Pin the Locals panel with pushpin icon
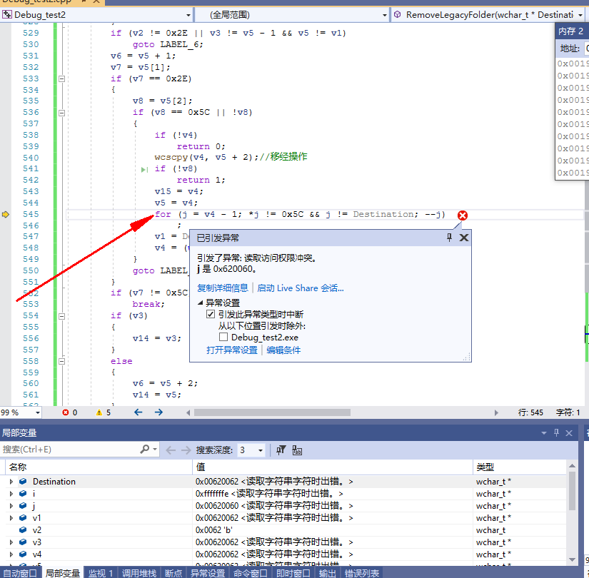This screenshot has height=578, width=589. [x=557, y=432]
